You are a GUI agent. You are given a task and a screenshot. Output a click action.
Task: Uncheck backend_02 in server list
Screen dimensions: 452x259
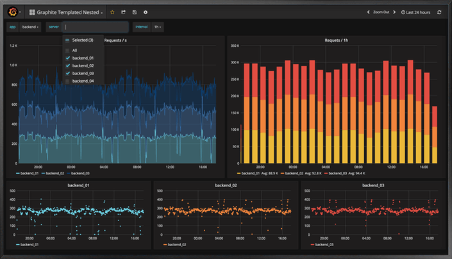80,65
